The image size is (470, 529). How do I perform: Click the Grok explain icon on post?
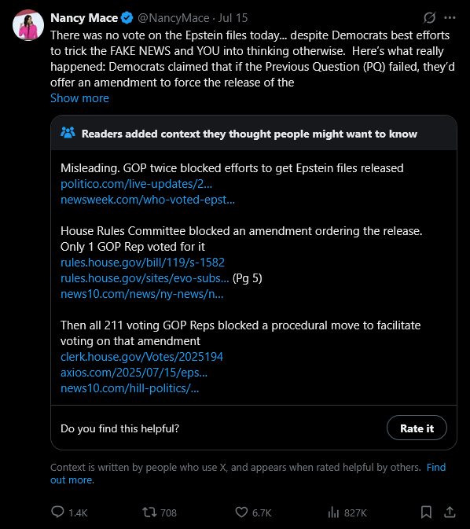point(429,17)
